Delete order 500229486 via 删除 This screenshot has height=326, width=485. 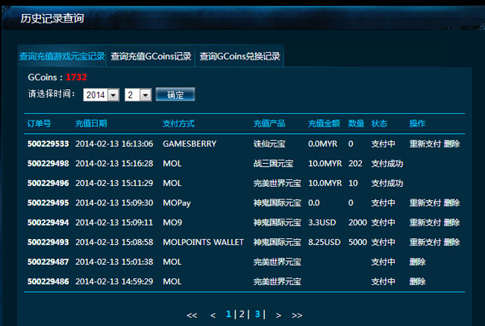(417, 281)
